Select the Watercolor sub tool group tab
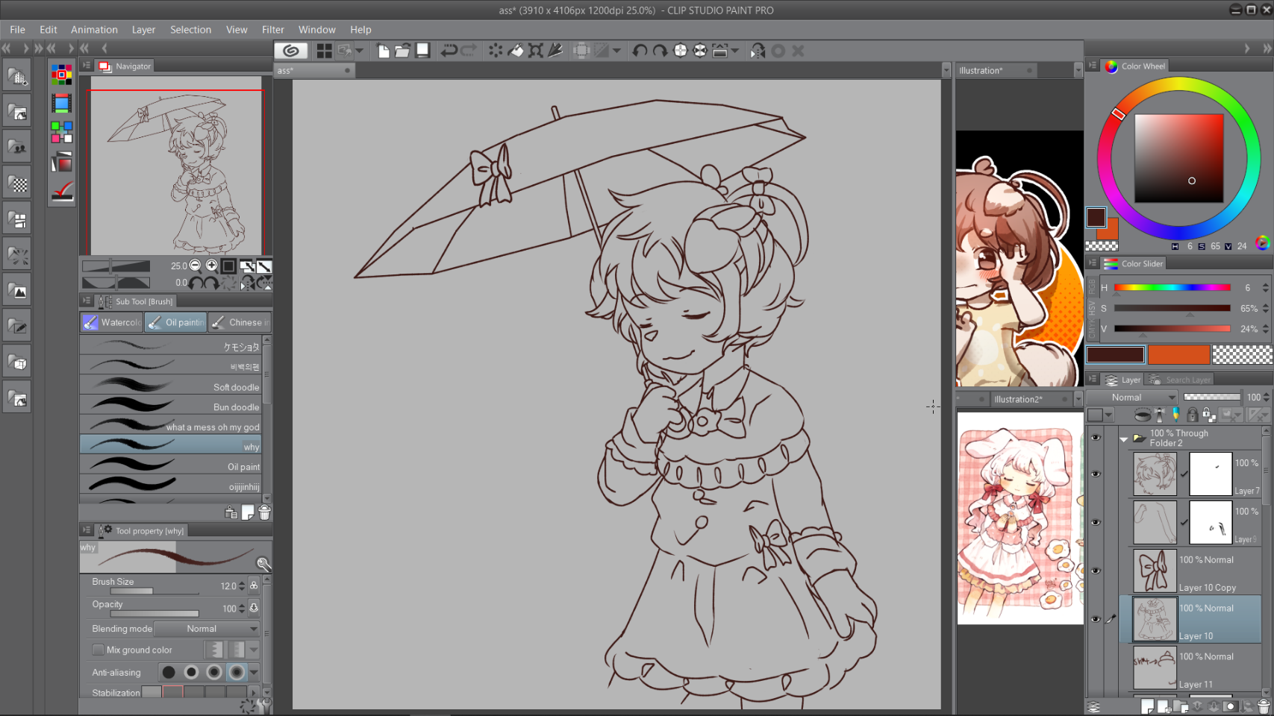 (112, 322)
